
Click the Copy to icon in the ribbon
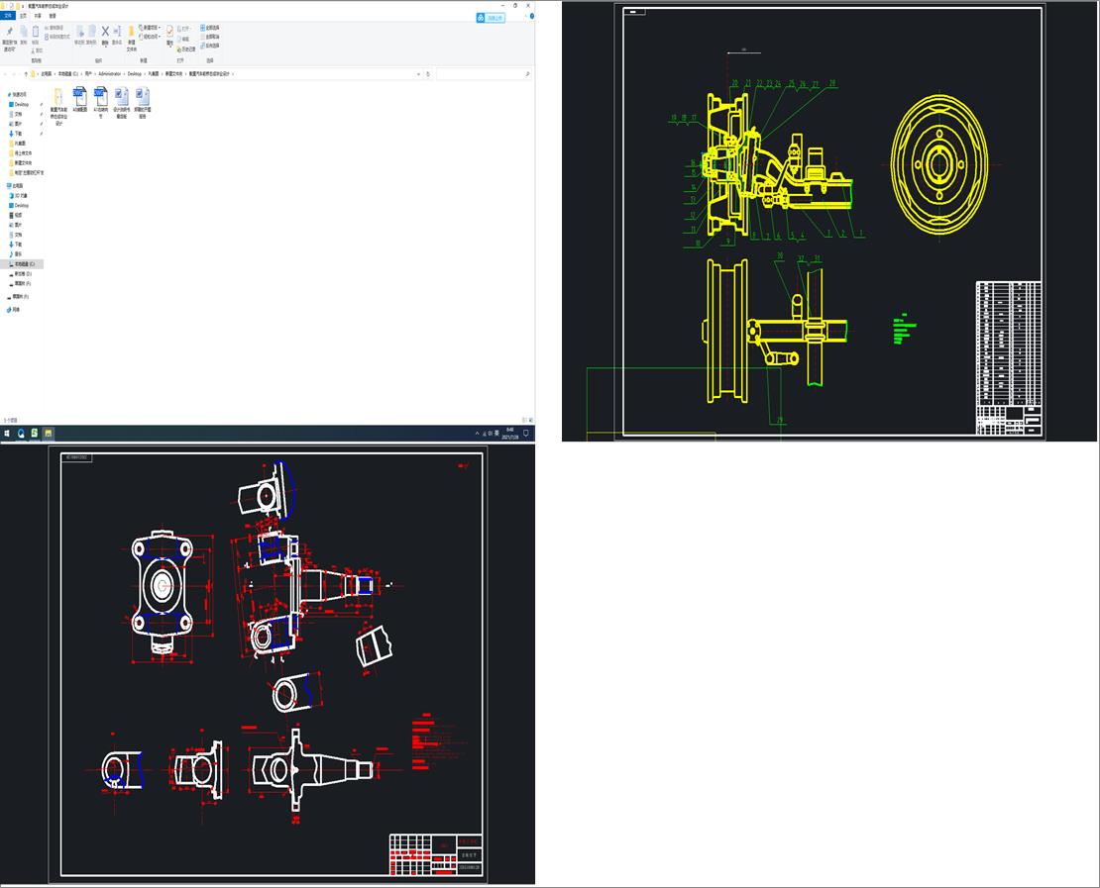[92, 33]
